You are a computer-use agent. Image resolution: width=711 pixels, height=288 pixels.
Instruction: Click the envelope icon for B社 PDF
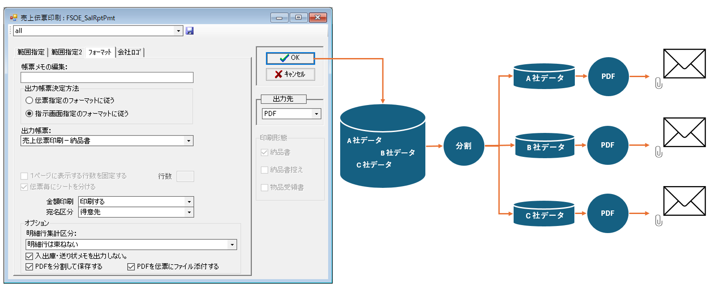click(x=684, y=132)
